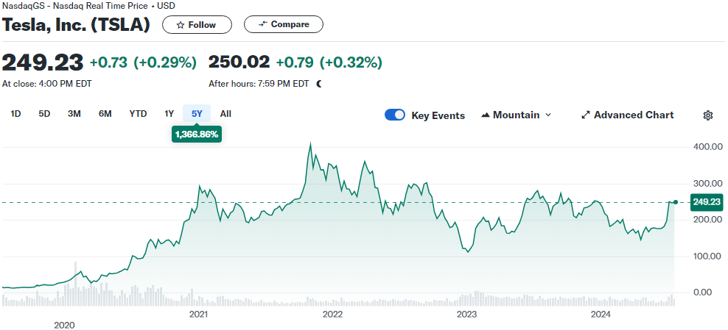The image size is (728, 330).
Task: Click the after-hours moon icon
Action: coord(319,84)
